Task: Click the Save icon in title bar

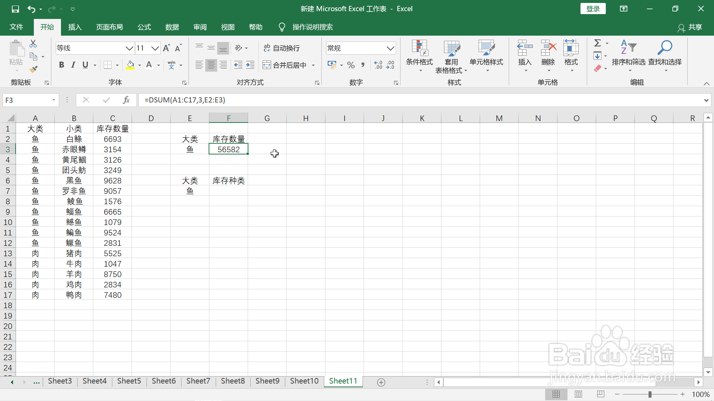Action: (x=15, y=9)
